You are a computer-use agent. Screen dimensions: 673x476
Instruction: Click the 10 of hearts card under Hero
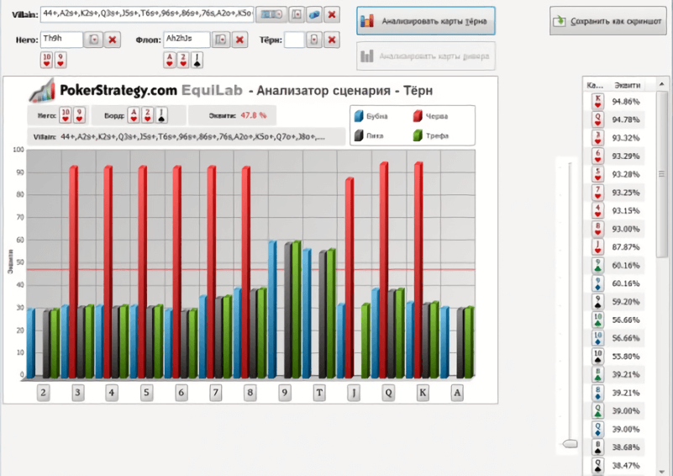47,60
